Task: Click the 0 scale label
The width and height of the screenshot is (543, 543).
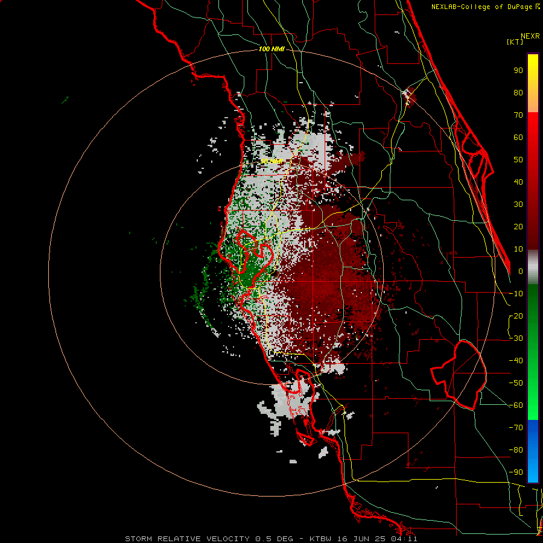Action: point(521,271)
